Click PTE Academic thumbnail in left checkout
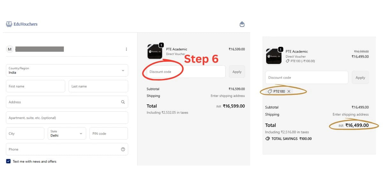Viewport: 383px width, 191px height. [155, 52]
